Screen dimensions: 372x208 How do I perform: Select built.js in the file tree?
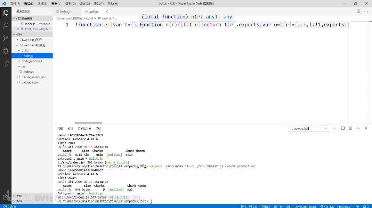coord(32,56)
